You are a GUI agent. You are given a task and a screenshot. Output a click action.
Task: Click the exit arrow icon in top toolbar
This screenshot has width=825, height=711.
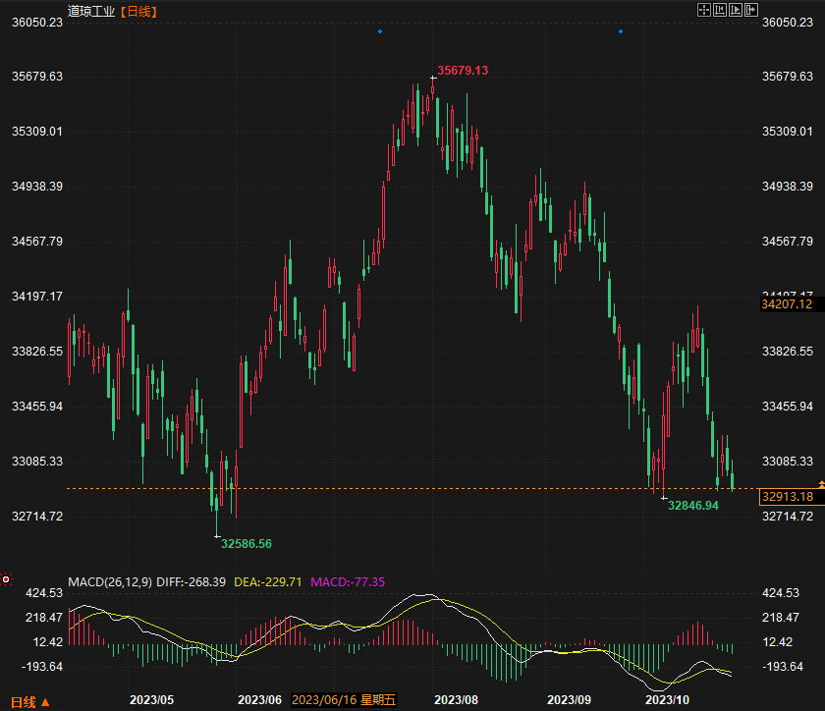pos(751,10)
